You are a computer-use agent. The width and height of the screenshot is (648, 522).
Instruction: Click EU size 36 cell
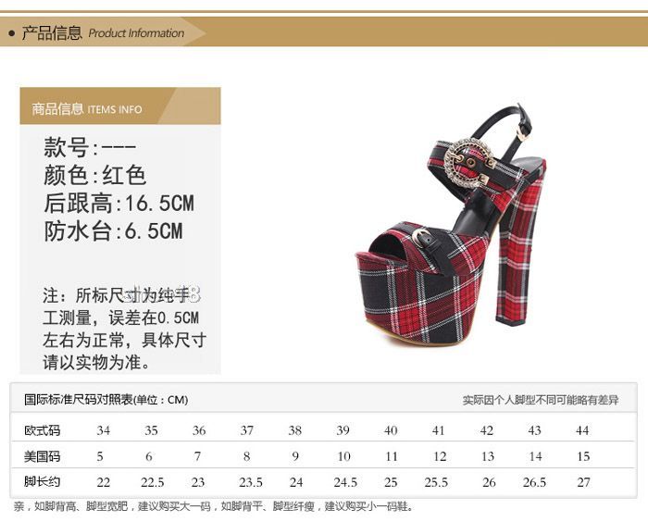pyautogui.click(x=199, y=430)
